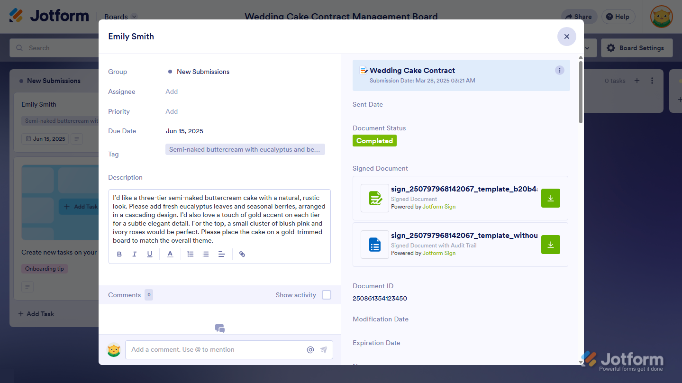The image size is (682, 383).
Task: Enable the Show activity checkbox
Action: coord(327,295)
